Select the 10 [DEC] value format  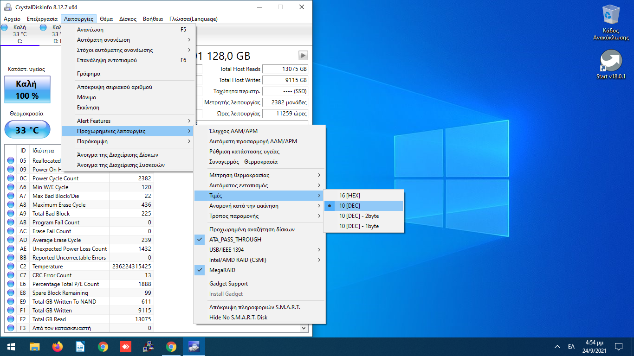coord(363,206)
